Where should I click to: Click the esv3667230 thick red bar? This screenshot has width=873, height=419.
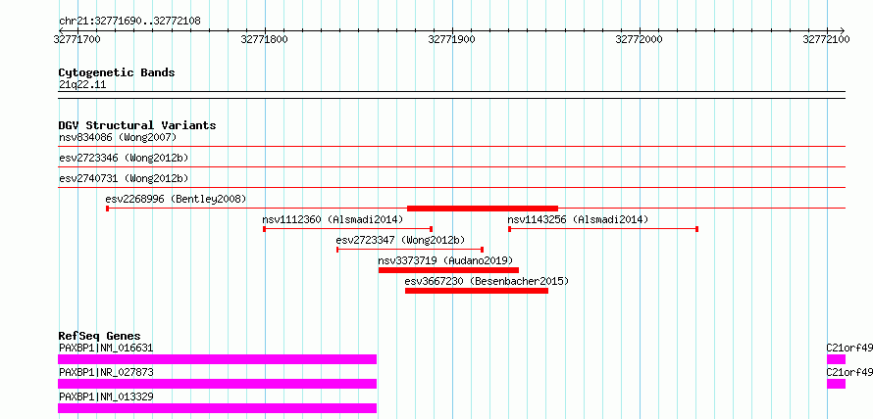coord(477,291)
